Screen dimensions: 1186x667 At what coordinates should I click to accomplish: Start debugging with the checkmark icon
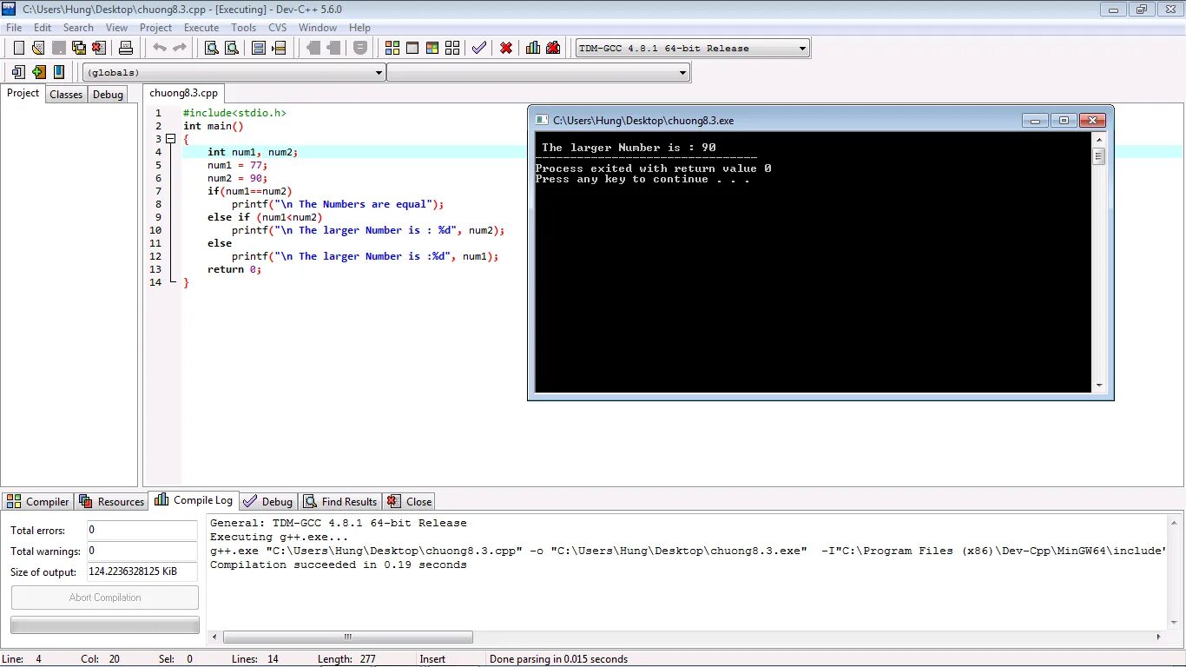479,48
